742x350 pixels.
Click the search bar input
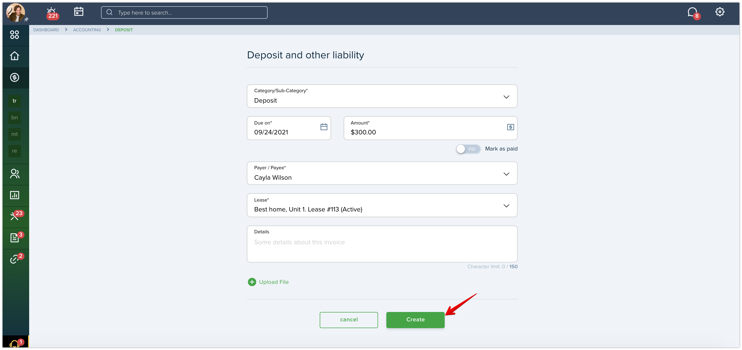[x=184, y=13]
